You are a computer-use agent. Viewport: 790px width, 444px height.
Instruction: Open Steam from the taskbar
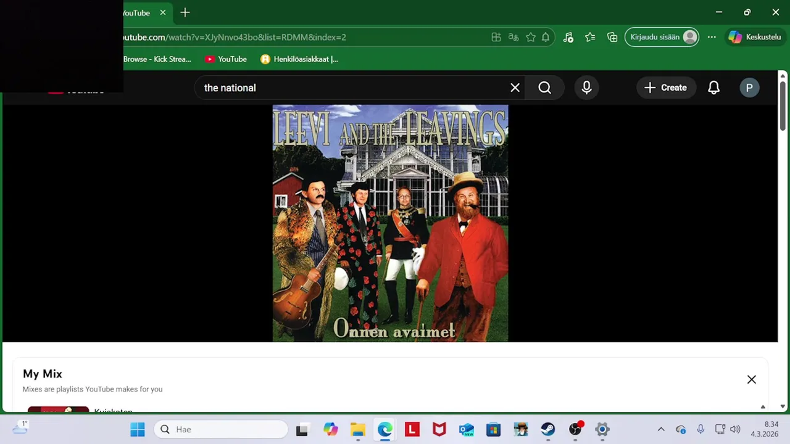[548, 429]
